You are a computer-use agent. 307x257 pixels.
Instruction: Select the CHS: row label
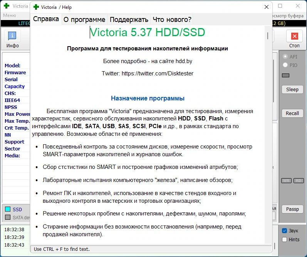(10, 93)
